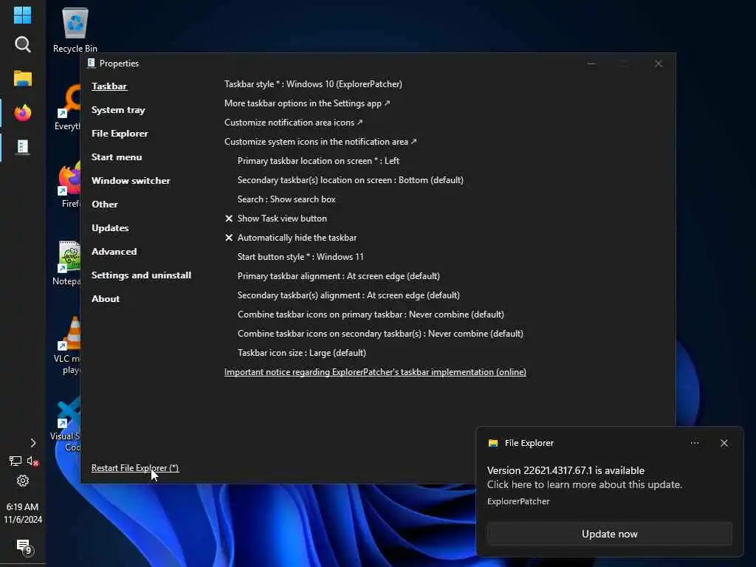
Task: Open taskbar Search magnifier icon
Action: tap(22, 44)
